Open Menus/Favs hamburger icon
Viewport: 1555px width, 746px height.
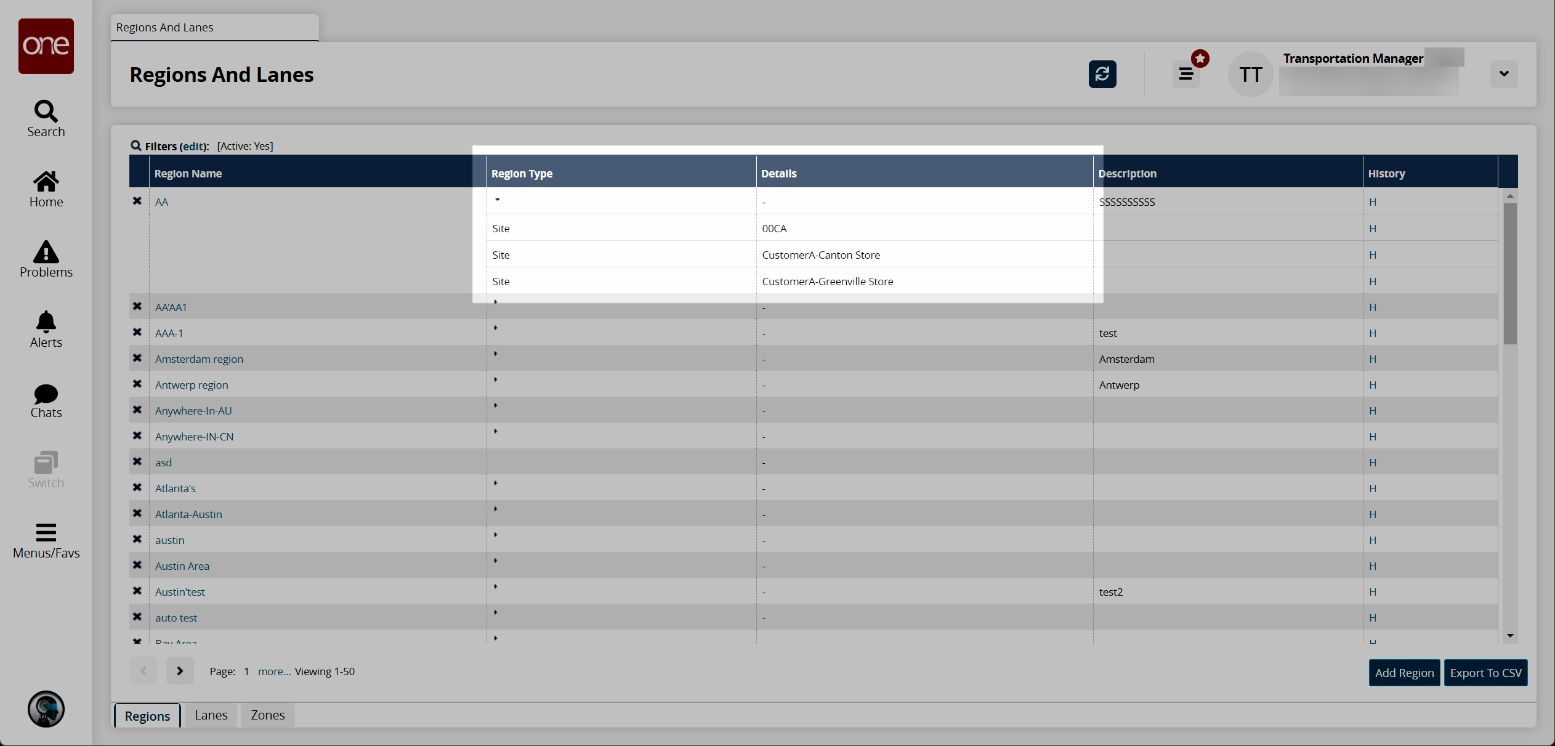[46, 541]
